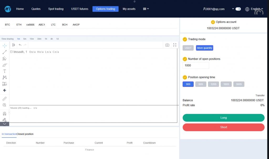Activate the zoom in tool
Viewport: 269px width, 159px height.
4,105
